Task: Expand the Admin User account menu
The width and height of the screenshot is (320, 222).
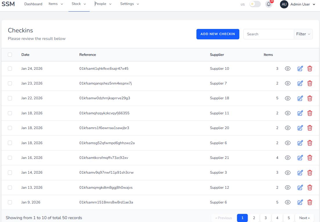Action: [298, 4]
